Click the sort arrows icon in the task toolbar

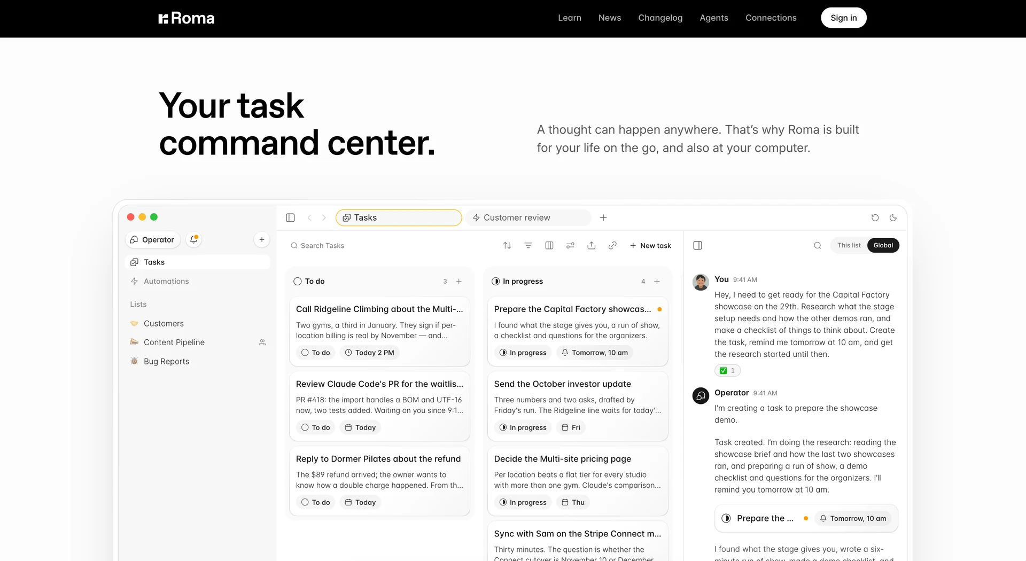(507, 245)
